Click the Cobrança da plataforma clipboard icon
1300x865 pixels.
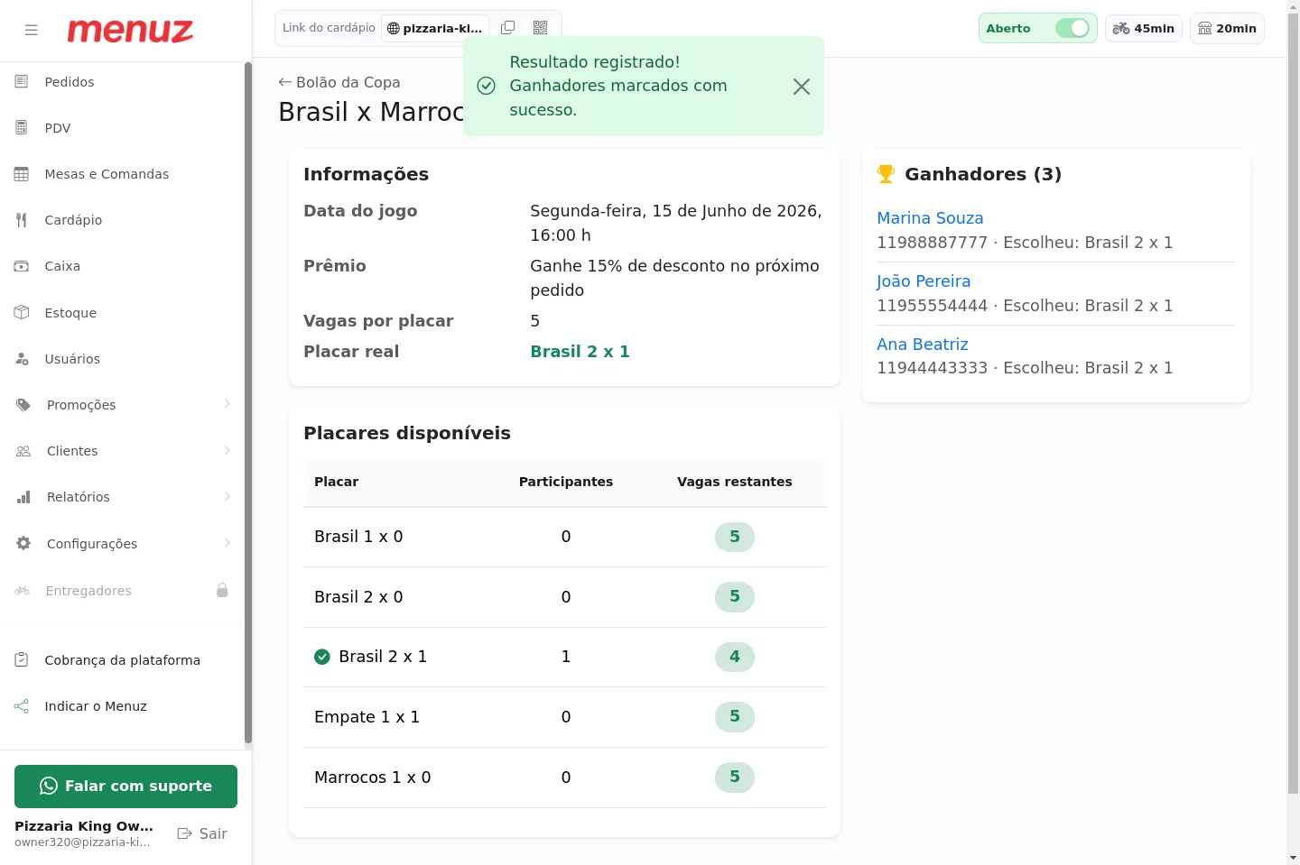click(x=22, y=659)
